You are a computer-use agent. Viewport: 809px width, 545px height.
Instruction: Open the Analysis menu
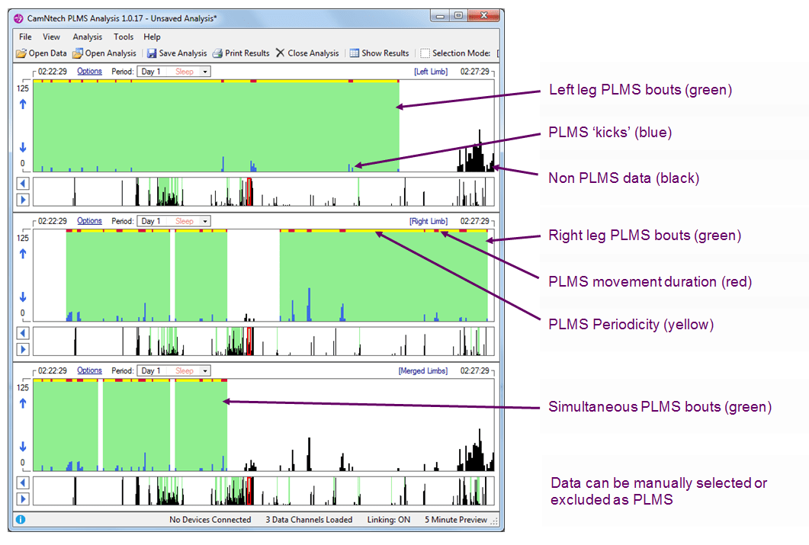87,37
